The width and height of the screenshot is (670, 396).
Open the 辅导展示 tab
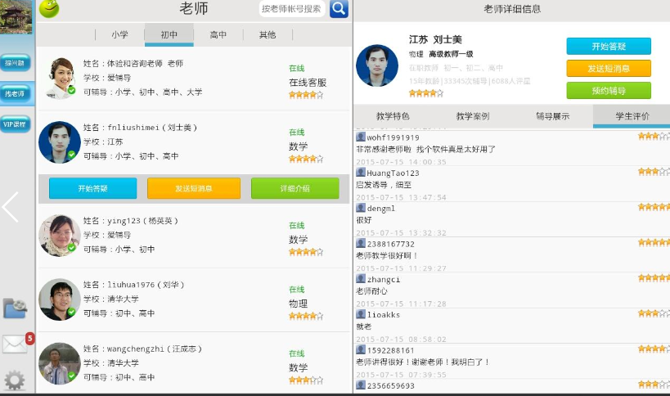(553, 115)
